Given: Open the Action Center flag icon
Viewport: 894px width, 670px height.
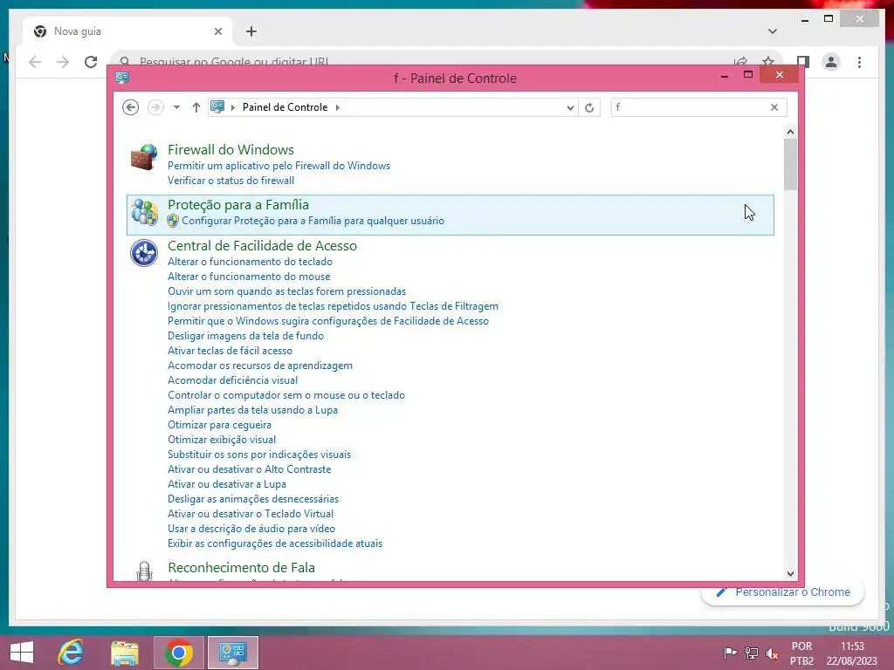Looking at the screenshot, I should coord(729,653).
